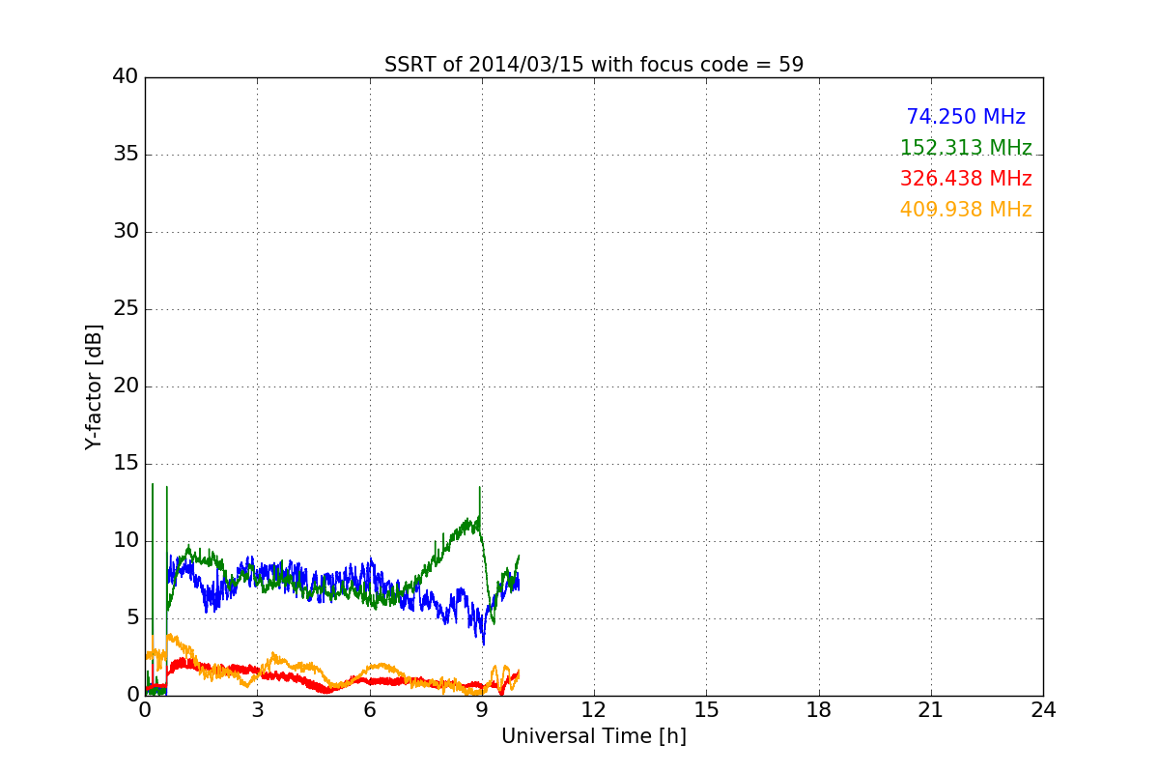Click the y-axis tick label 20
1159x773 pixels.
point(126,386)
